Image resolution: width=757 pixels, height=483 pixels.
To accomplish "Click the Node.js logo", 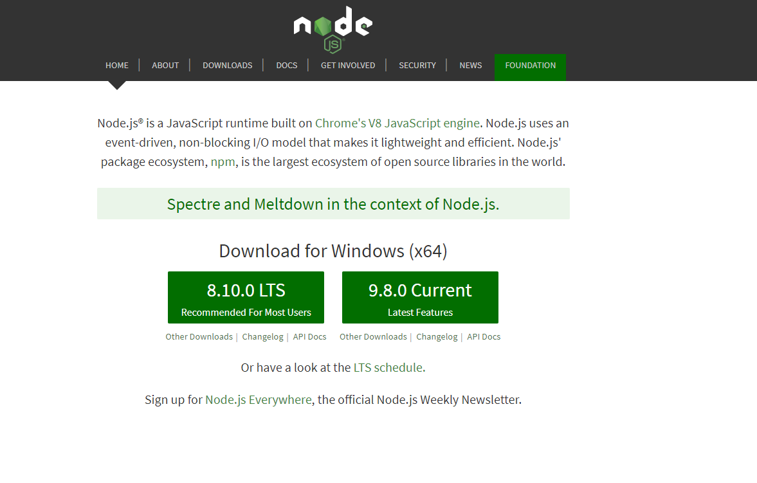I will [333, 29].
